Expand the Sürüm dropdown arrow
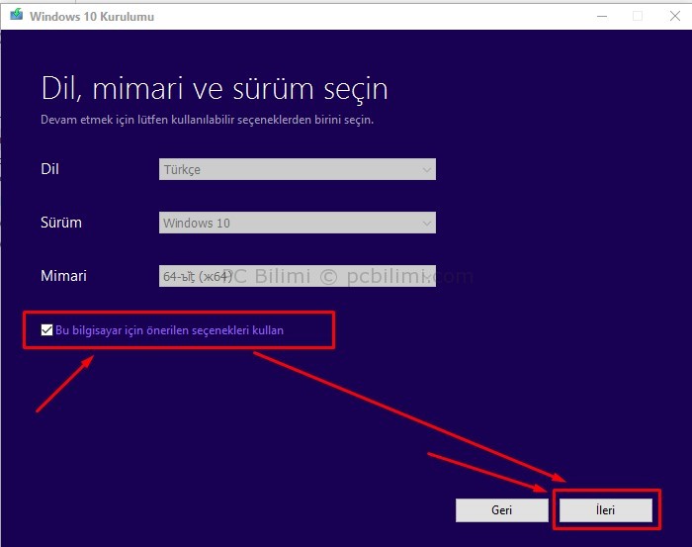The width and height of the screenshot is (692, 547). click(x=426, y=224)
